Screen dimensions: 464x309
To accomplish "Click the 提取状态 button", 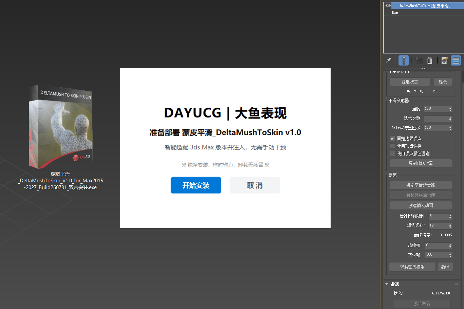I will (410, 82).
